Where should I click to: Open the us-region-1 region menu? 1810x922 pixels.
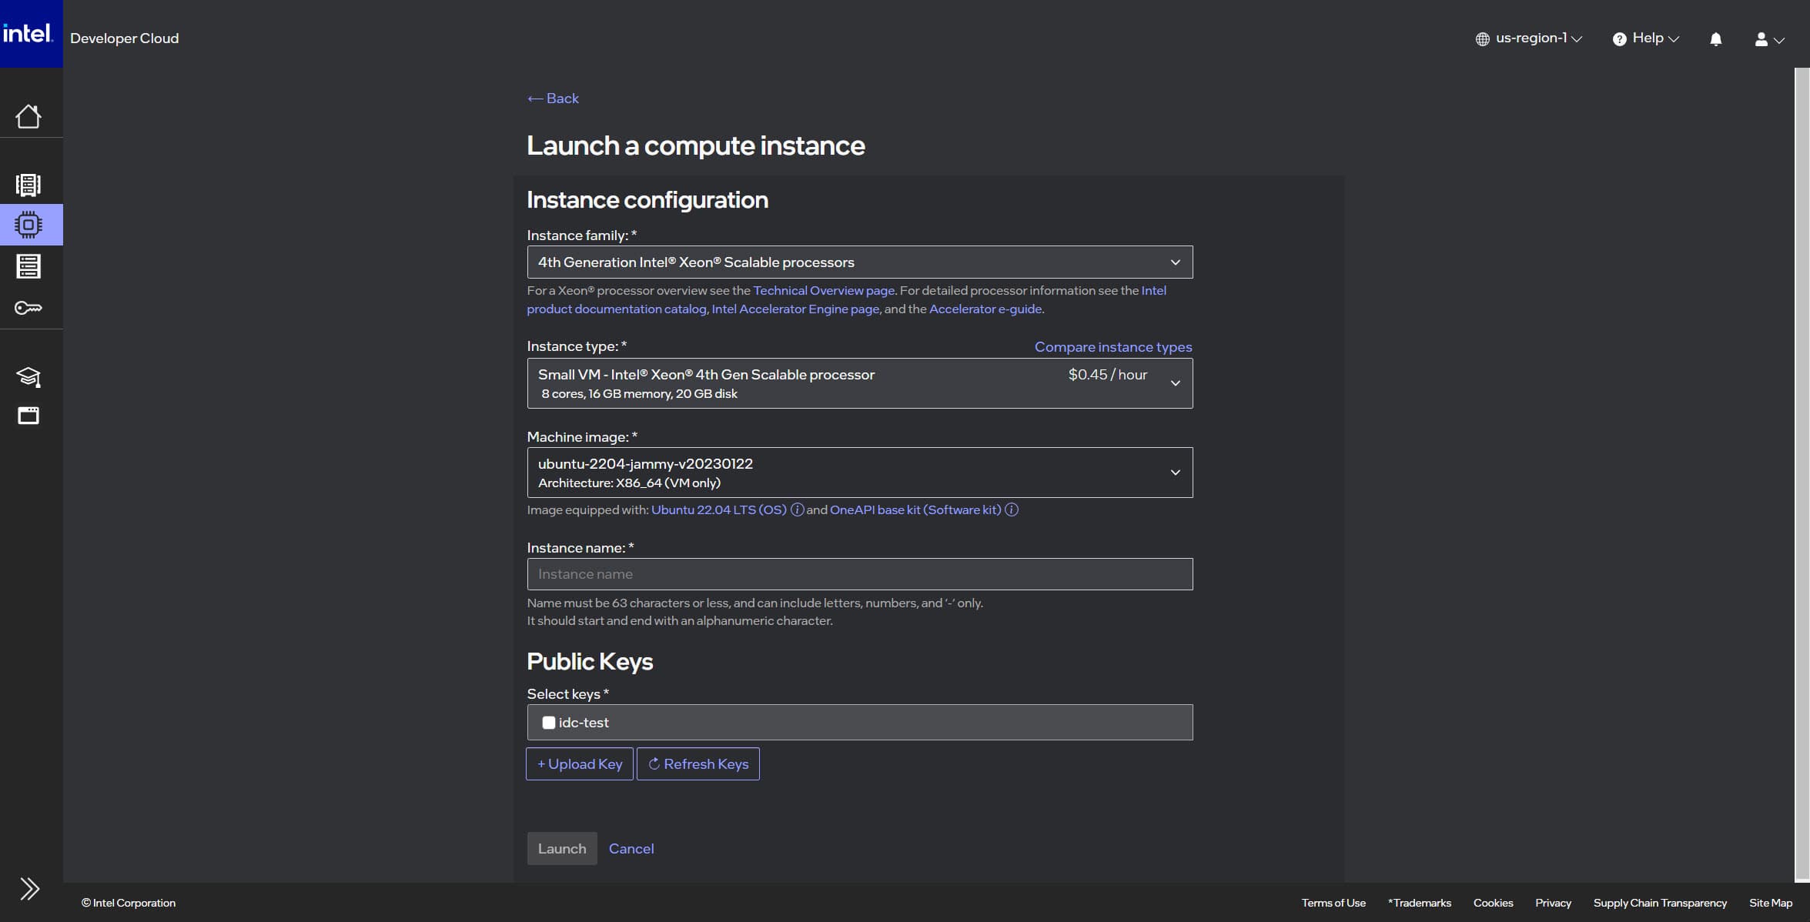(x=1528, y=38)
